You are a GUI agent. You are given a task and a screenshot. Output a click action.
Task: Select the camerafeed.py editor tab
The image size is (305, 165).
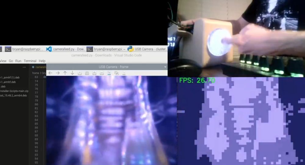[x=40, y=67]
